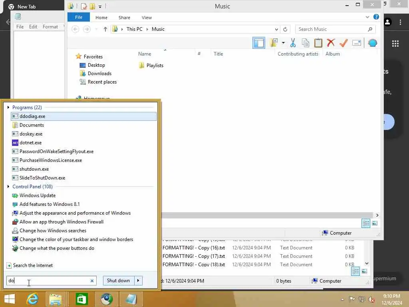Click the Paste clipboard icon
Viewport: 409px width, 307px height.
click(x=318, y=43)
